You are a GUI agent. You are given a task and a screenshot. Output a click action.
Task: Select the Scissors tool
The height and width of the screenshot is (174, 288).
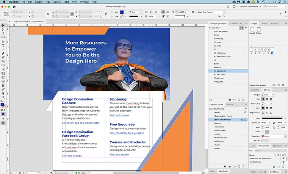(x=3, y=69)
